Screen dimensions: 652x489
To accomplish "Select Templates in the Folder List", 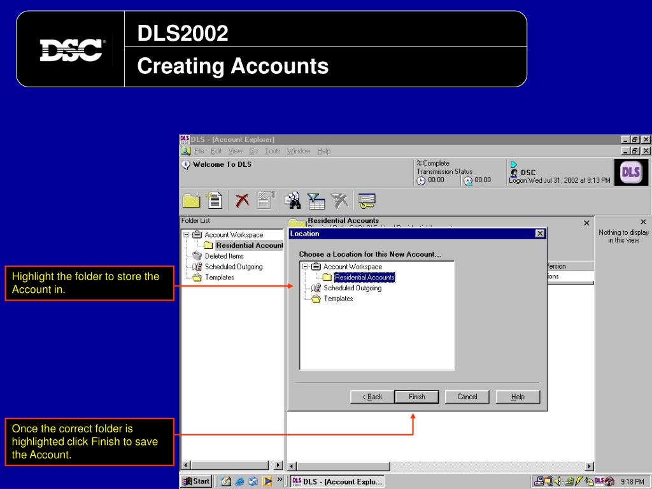I will pos(220,278).
